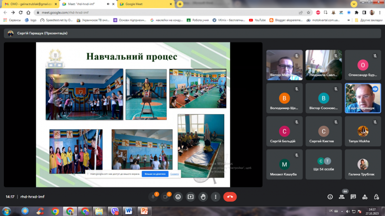Open the YouTube bookmark
385x216 pixels.
[x=257, y=20]
